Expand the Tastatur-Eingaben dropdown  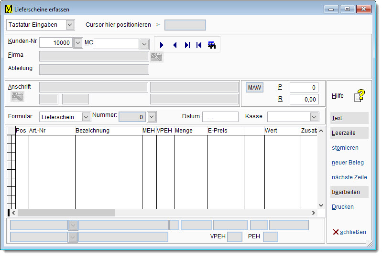tap(70, 25)
